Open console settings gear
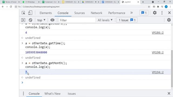Image resolution: width=173 pixels, height=97 pixels. click(x=169, y=20)
